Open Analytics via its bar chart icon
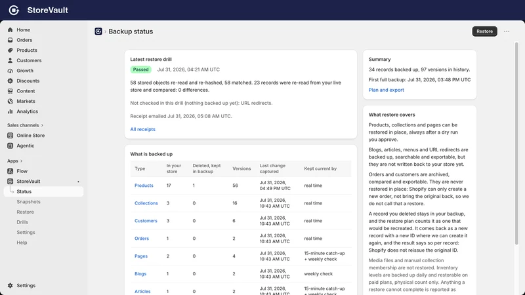The width and height of the screenshot is (525, 295). 10,111
